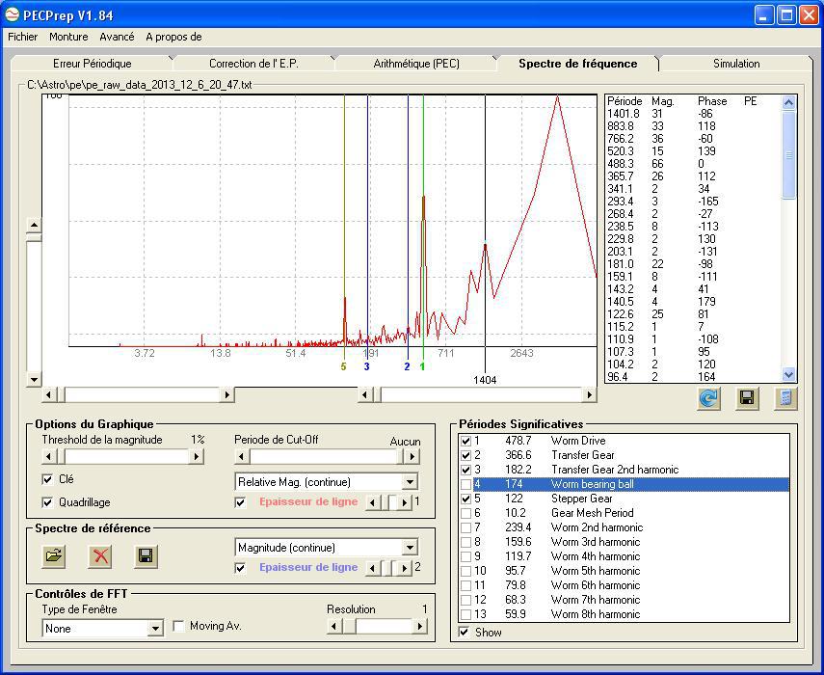Click the 1404 cursor marker on graph
The image size is (824, 675).
485,380
